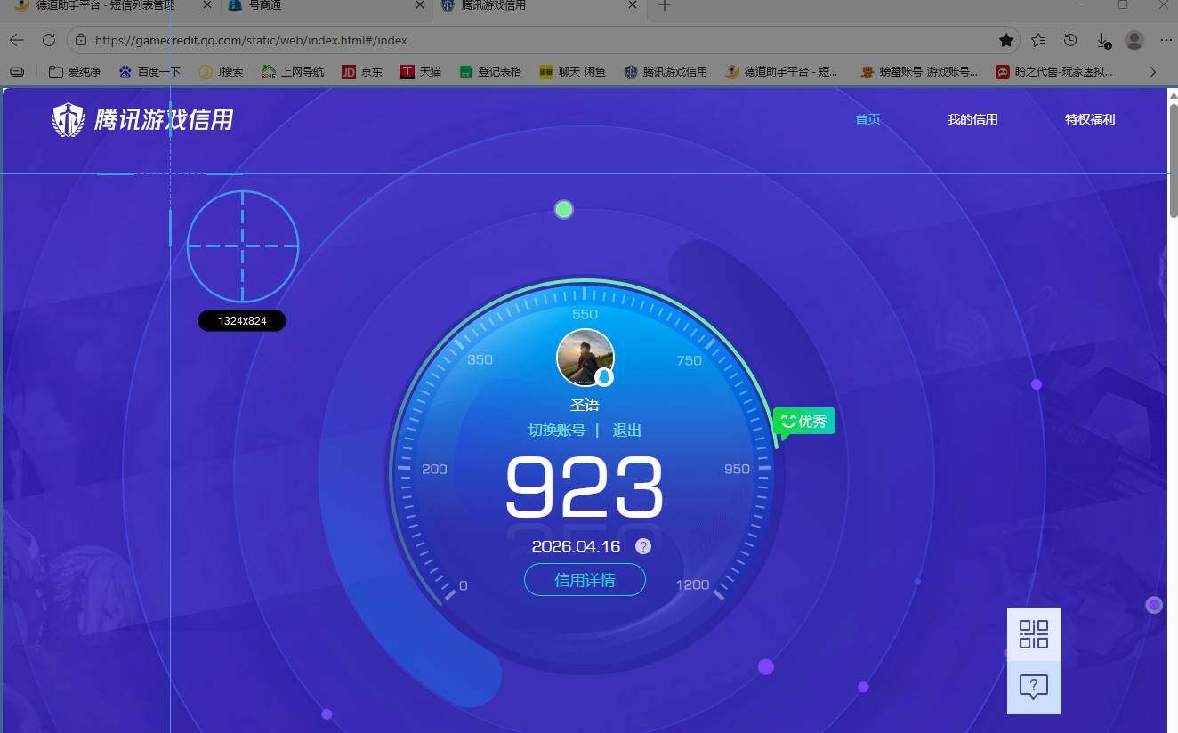The width and height of the screenshot is (1178, 733).
Task: Click the QR code icon button
Action: point(1033,634)
